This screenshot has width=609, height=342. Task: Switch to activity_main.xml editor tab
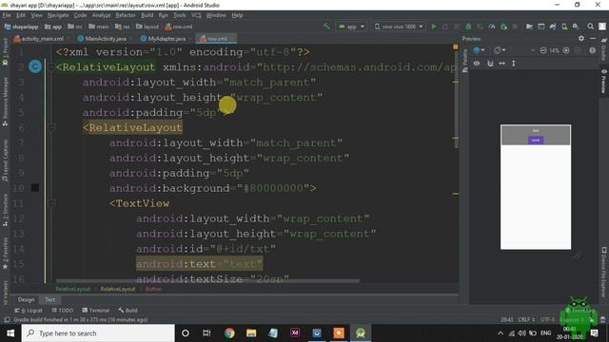[42, 38]
